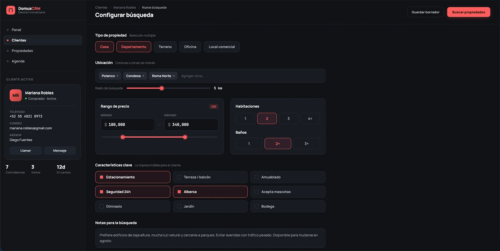Viewport: 500px width, 251px height.
Task: Click the DomusCRM logo icon
Action: (x=11, y=10)
